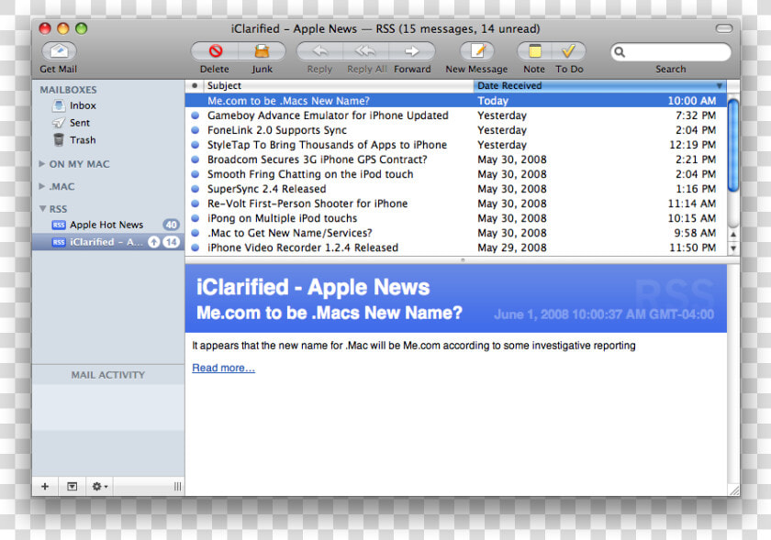Open 'Gameboy Advance Emulator for iPhone Updated'
This screenshot has height=540, width=771.
[456, 116]
